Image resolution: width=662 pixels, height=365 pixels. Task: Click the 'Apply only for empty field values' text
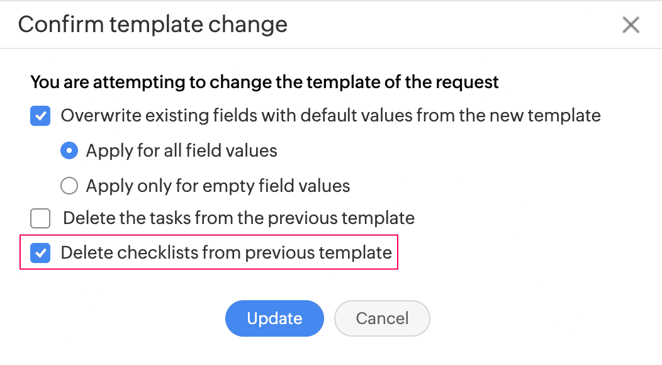[x=218, y=186]
